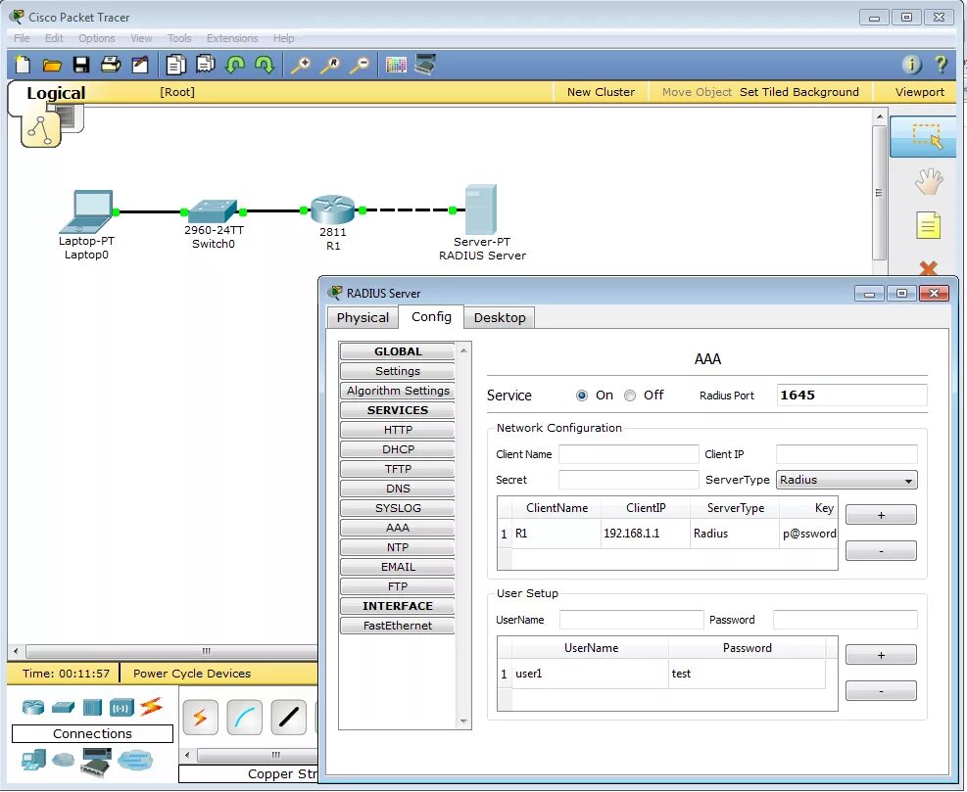Choose the Place Note tool

[x=928, y=225]
